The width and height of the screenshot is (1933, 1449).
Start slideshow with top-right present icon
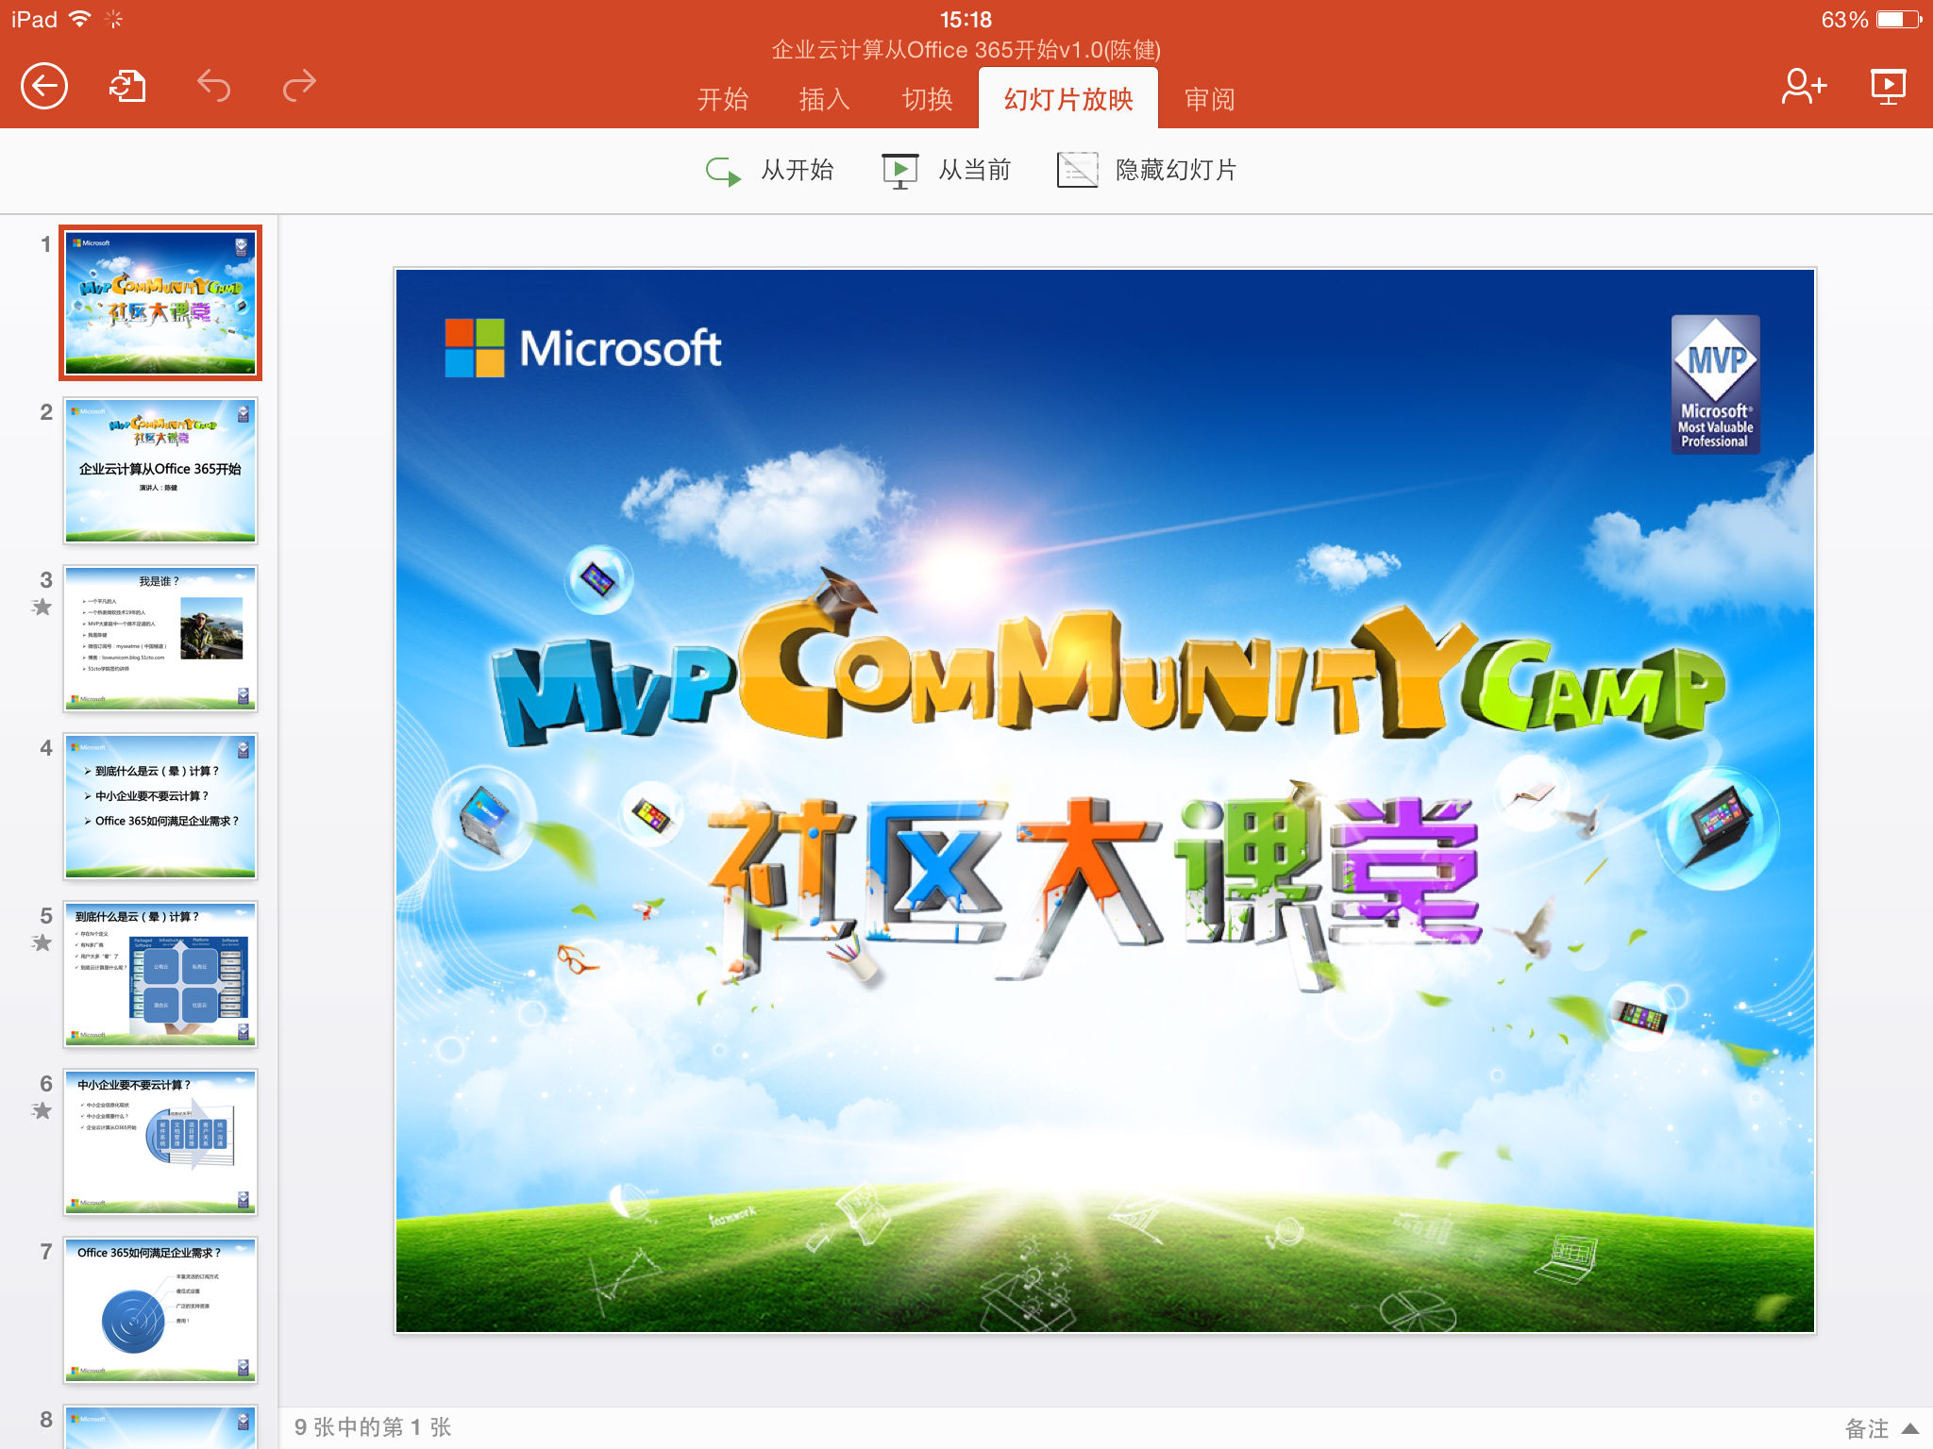point(1888,87)
